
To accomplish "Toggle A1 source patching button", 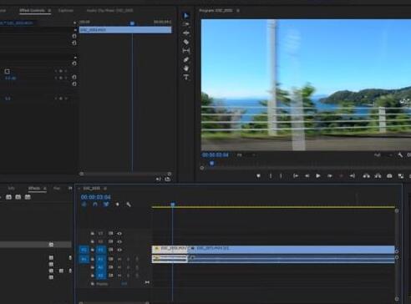I will [x=84, y=259].
